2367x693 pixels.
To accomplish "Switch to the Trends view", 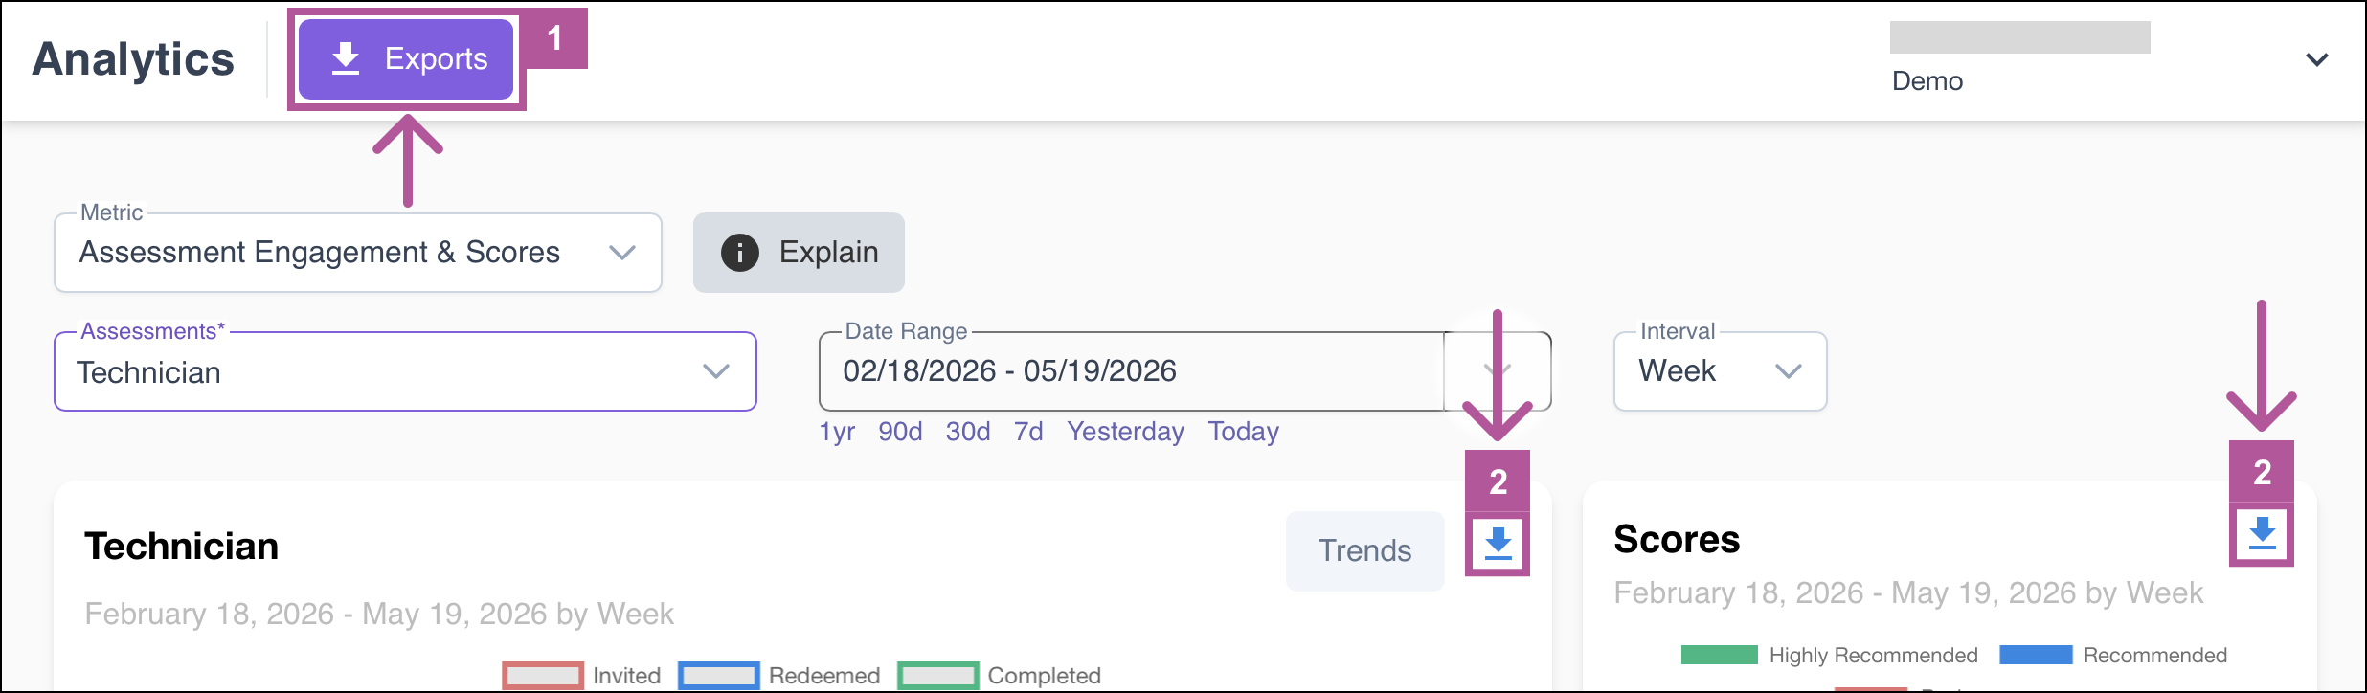I will click(x=1364, y=550).
